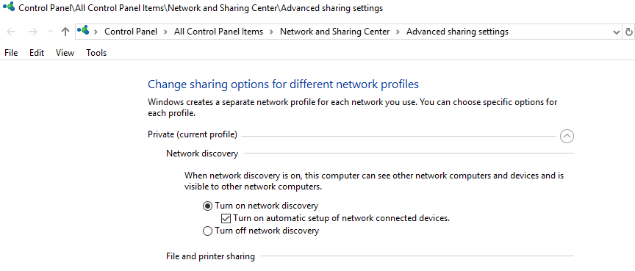Collapse the Private profile section
This screenshot has height=271, width=635.
coord(567,137)
